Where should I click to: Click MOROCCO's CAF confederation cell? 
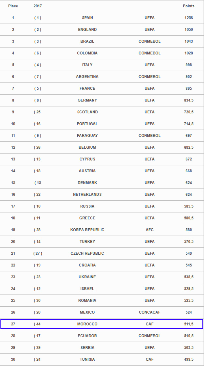point(149,324)
